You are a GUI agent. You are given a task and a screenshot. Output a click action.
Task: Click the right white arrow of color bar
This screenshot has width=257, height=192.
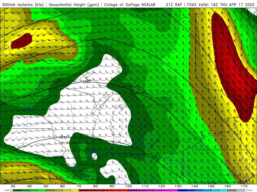click(x=248, y=190)
